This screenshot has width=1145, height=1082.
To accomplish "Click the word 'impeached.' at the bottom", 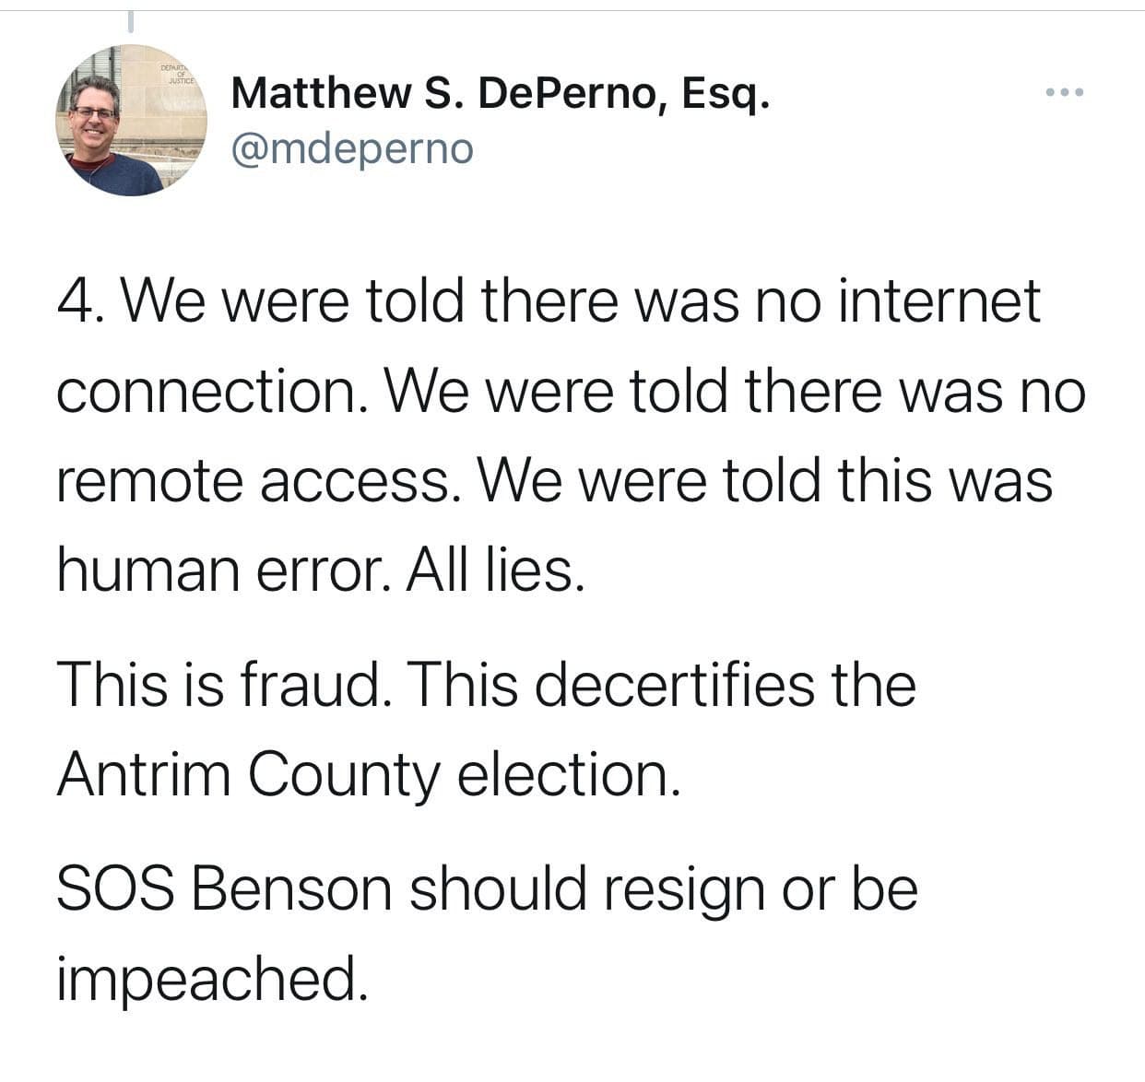I will [x=212, y=979].
